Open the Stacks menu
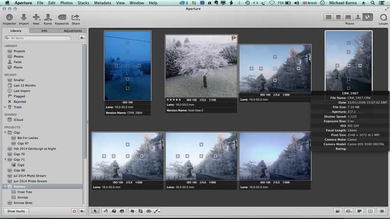The height and width of the screenshot is (219, 390). pos(83,3)
